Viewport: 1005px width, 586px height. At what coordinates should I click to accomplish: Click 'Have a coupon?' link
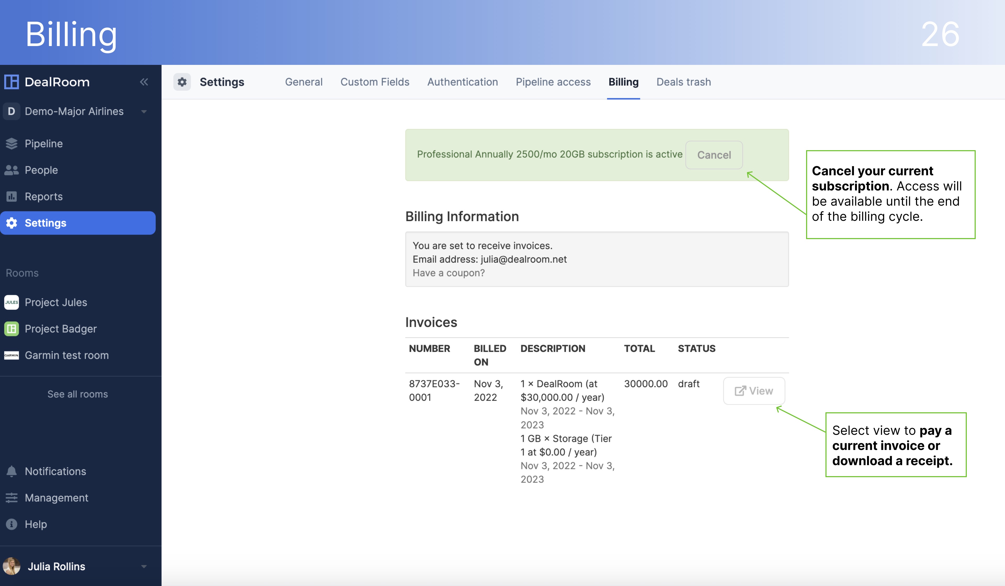click(x=449, y=273)
